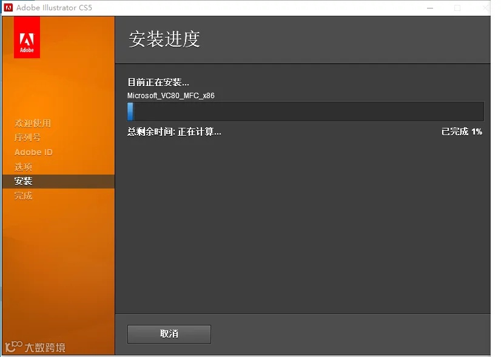Select the 完成 step in sidebar

[x=23, y=196]
